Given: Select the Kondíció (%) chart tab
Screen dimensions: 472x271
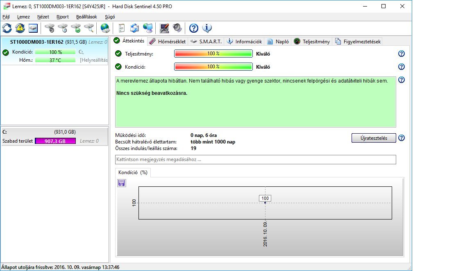Looking at the screenshot, I should pos(133,172).
